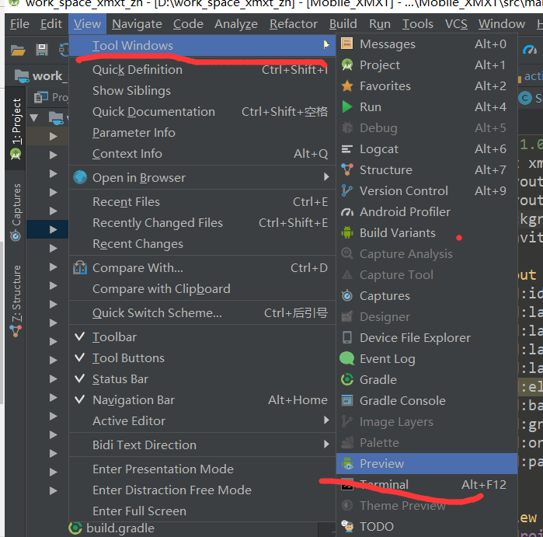This screenshot has width=543, height=537.
Task: Choose Quick Definition
Action: (202, 70)
